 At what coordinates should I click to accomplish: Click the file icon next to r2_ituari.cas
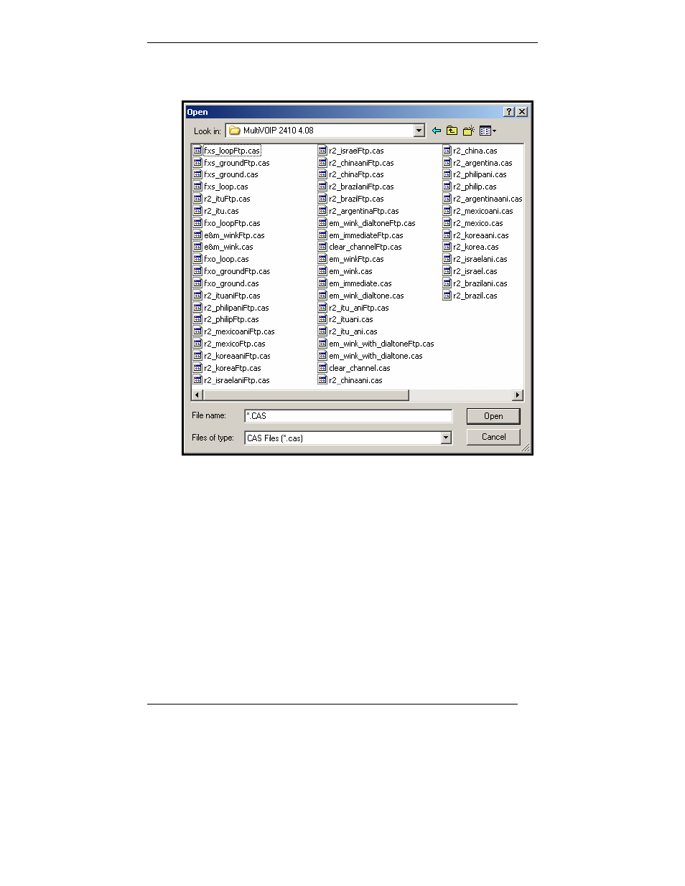(322, 319)
